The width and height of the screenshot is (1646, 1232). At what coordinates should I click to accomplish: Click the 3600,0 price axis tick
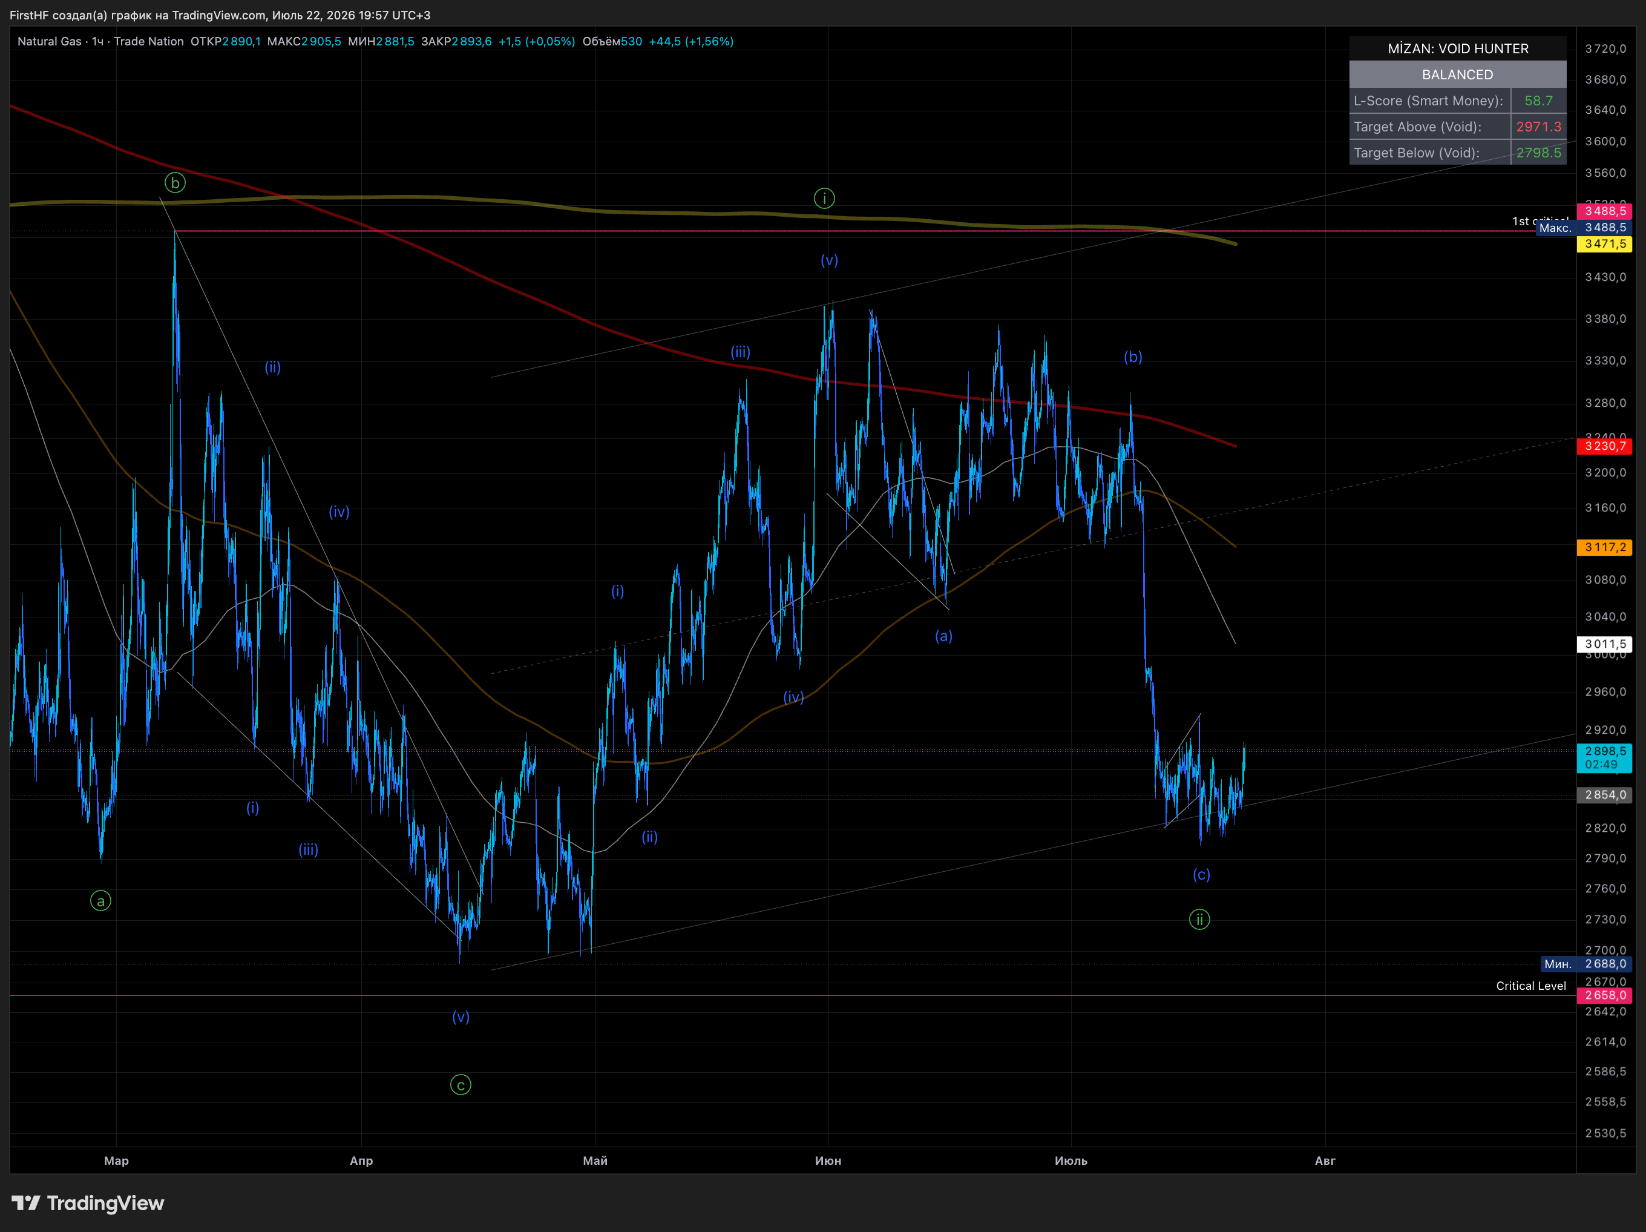tap(1605, 142)
